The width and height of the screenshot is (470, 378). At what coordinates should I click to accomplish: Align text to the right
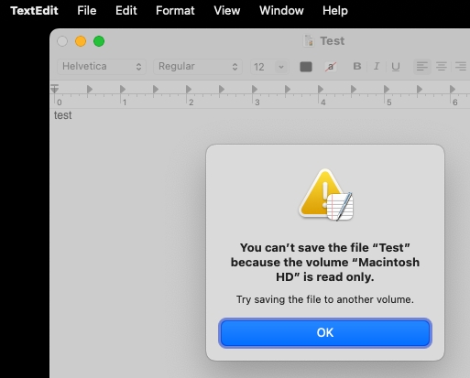coord(461,66)
